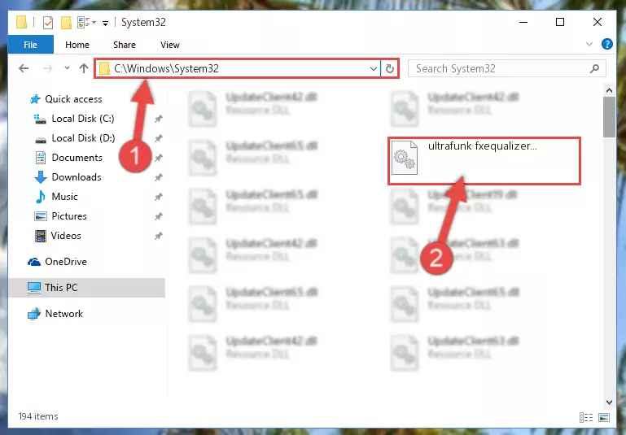The image size is (626, 435).
Task: Maximize the System32 window
Action: pos(560,22)
